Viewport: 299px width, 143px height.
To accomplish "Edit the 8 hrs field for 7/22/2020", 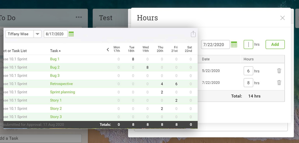I will [x=248, y=83].
